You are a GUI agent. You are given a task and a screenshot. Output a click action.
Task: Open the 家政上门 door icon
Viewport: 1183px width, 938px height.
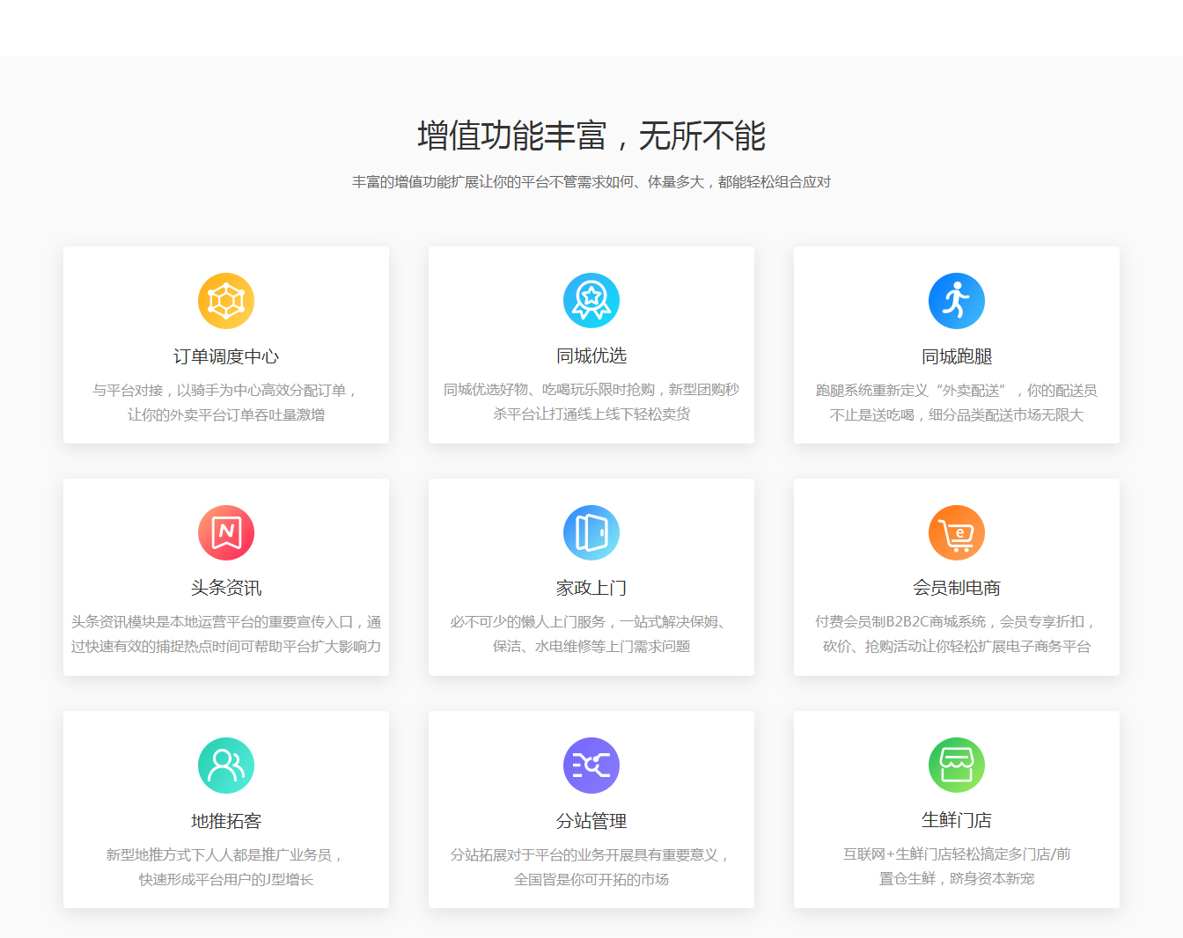(591, 532)
